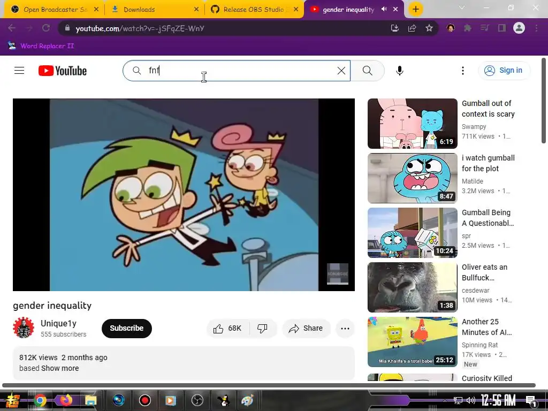Open Matilde channel name
Viewport: 548px width, 411px height.
coord(473,181)
